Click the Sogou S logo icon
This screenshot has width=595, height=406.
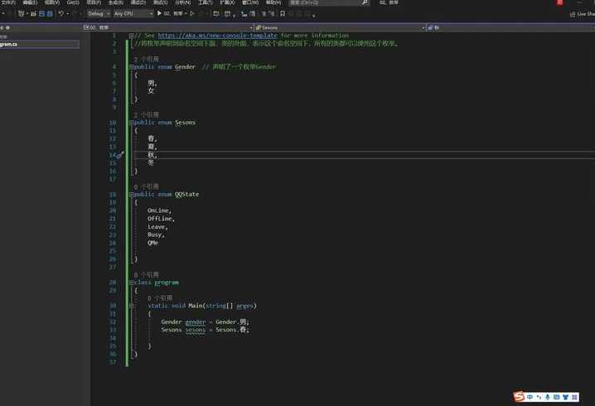click(x=519, y=397)
